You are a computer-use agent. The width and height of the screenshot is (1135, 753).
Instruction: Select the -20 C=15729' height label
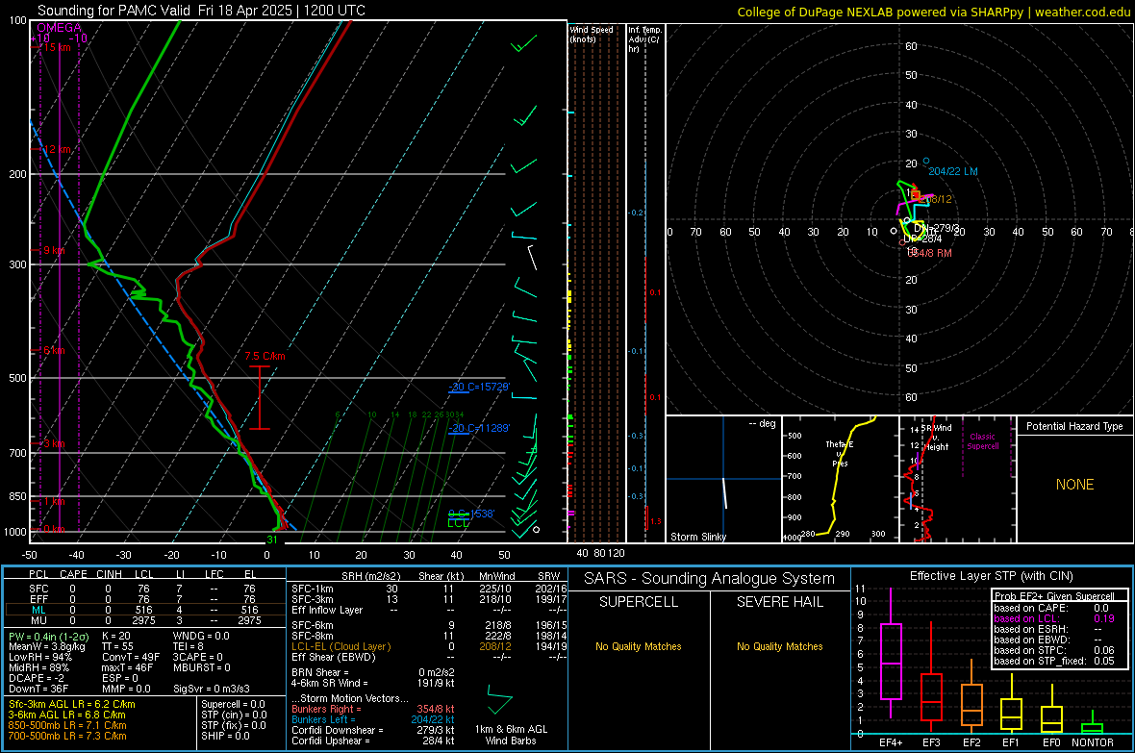(x=479, y=387)
